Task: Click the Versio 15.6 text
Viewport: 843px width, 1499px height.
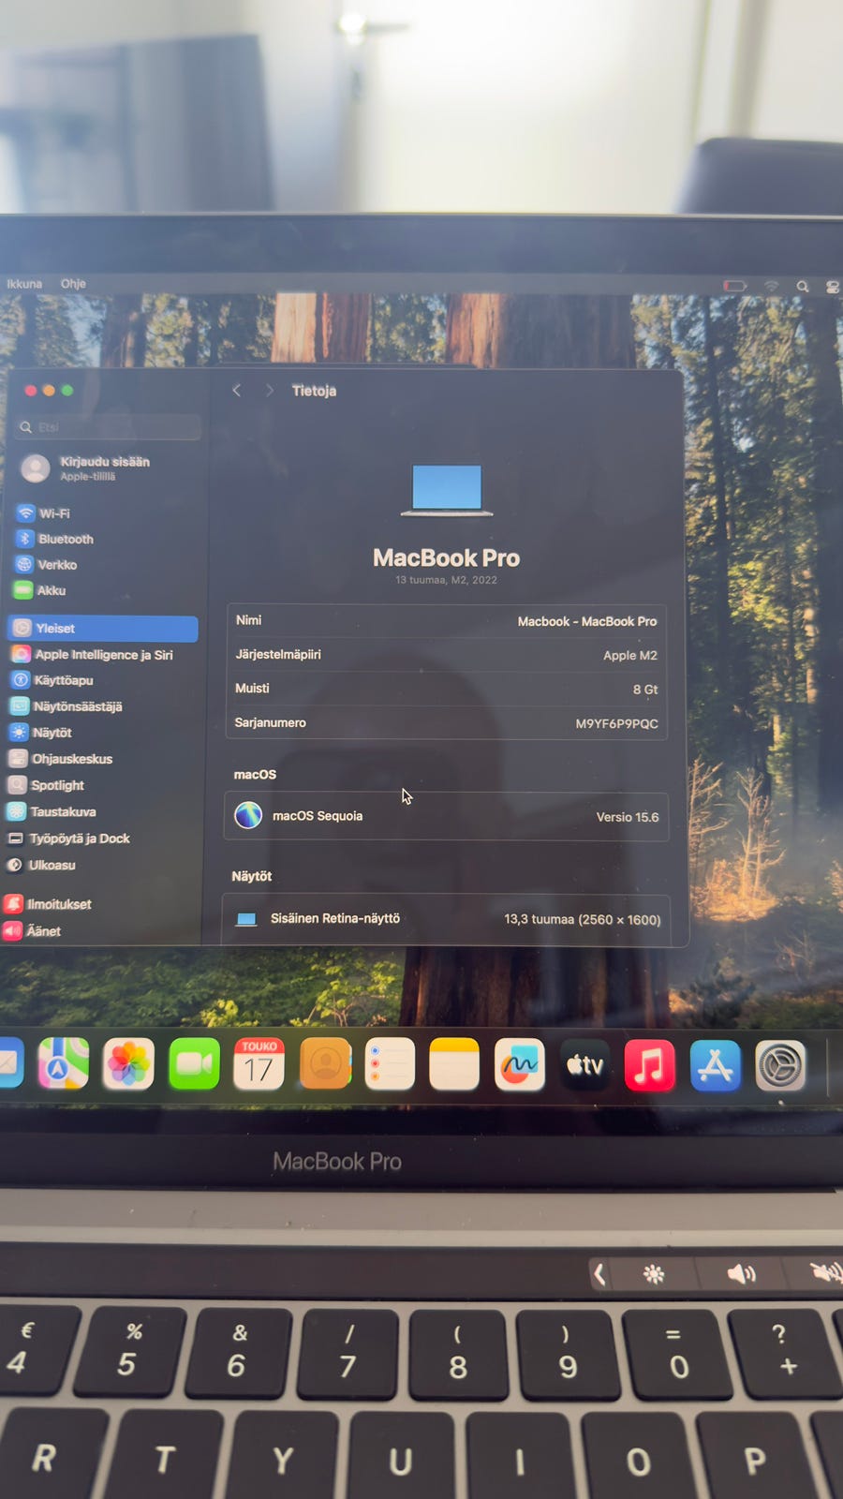Action: 628,817
